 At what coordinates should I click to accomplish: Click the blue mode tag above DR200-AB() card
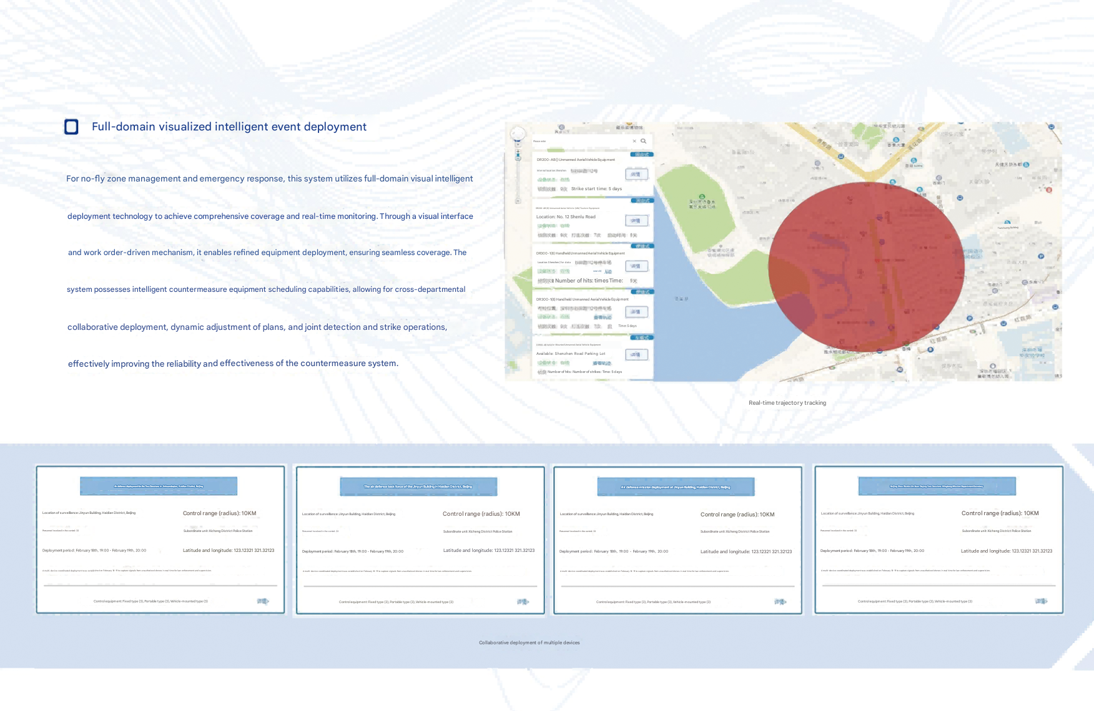tap(642, 154)
